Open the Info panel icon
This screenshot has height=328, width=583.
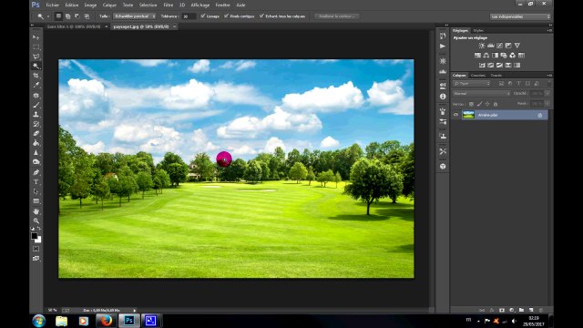click(443, 97)
